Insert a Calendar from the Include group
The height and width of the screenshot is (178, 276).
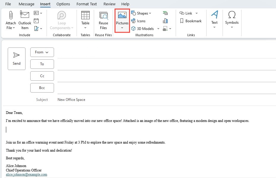[x=36, y=21]
